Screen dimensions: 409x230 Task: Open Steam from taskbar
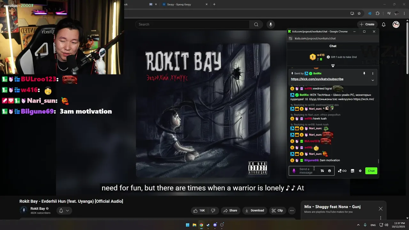tap(208, 225)
